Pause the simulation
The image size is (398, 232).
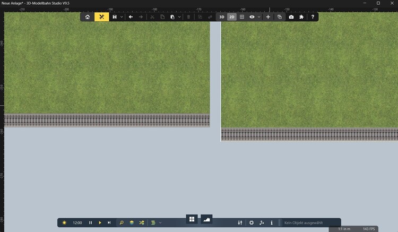pyautogui.click(x=90, y=223)
